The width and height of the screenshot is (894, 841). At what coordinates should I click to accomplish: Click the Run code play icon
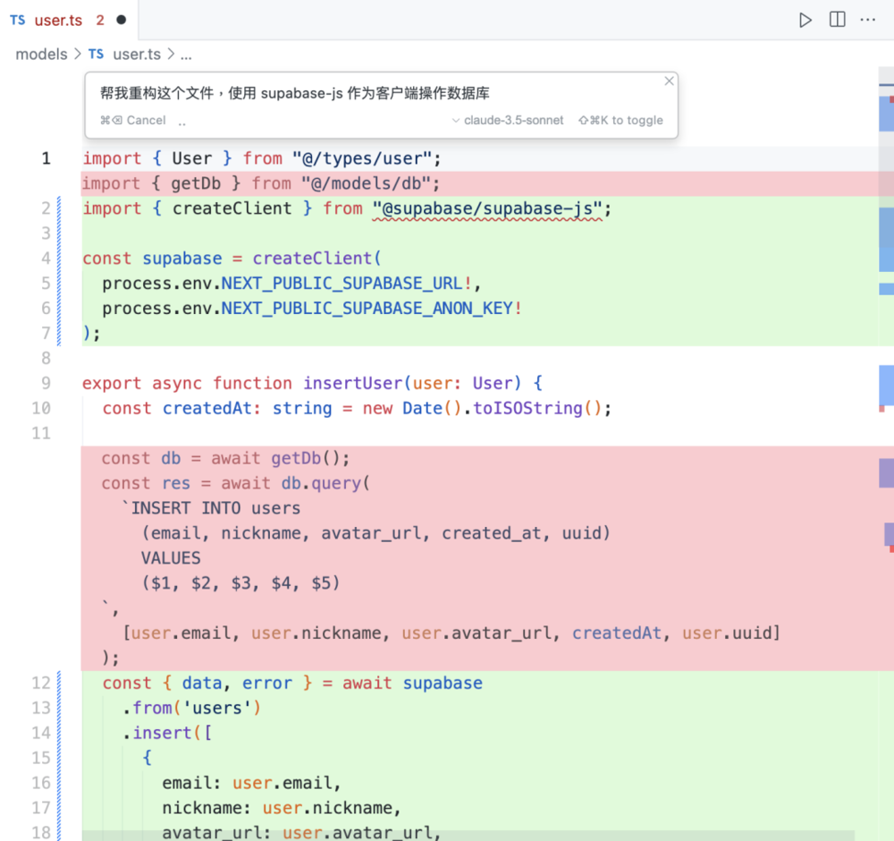click(x=805, y=20)
